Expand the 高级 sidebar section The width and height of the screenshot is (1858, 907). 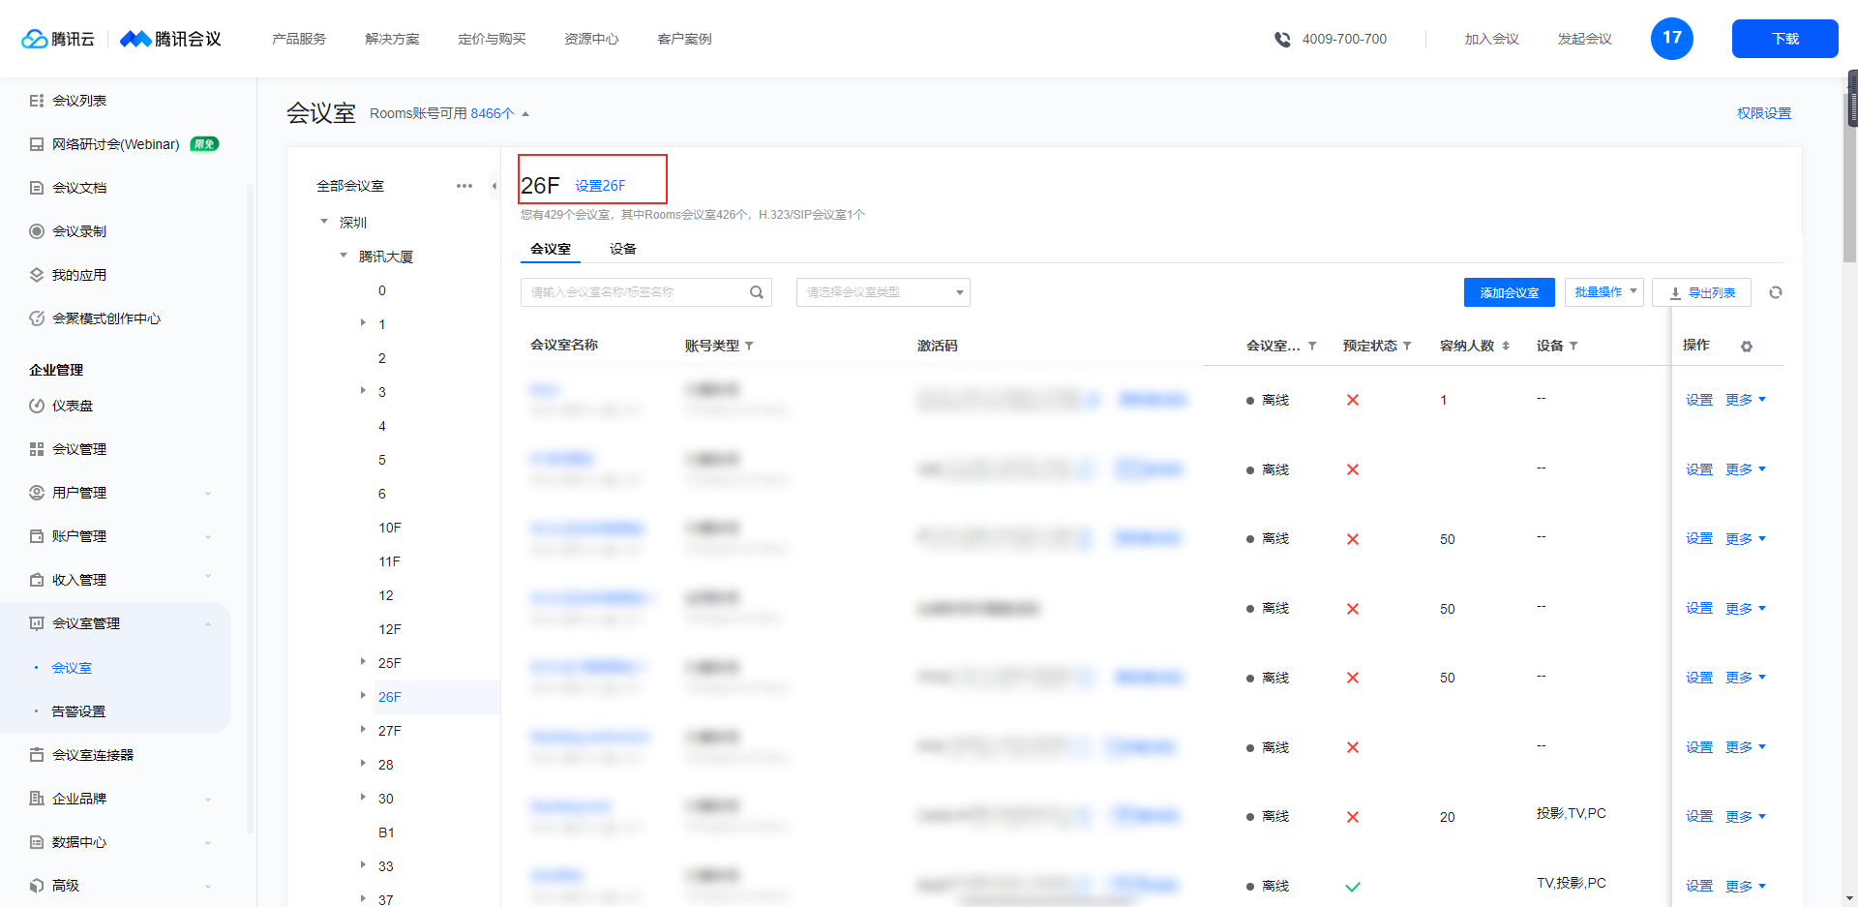point(208,887)
